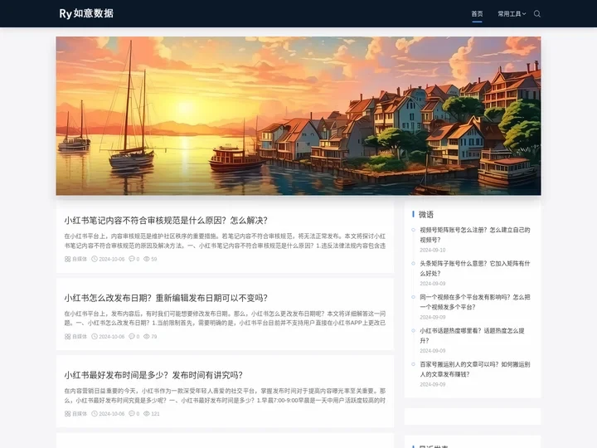Image resolution: width=597 pixels, height=448 pixels.
Task: Open 头条矩阵子账号什么意思 sidebar post
Action: [475, 268]
